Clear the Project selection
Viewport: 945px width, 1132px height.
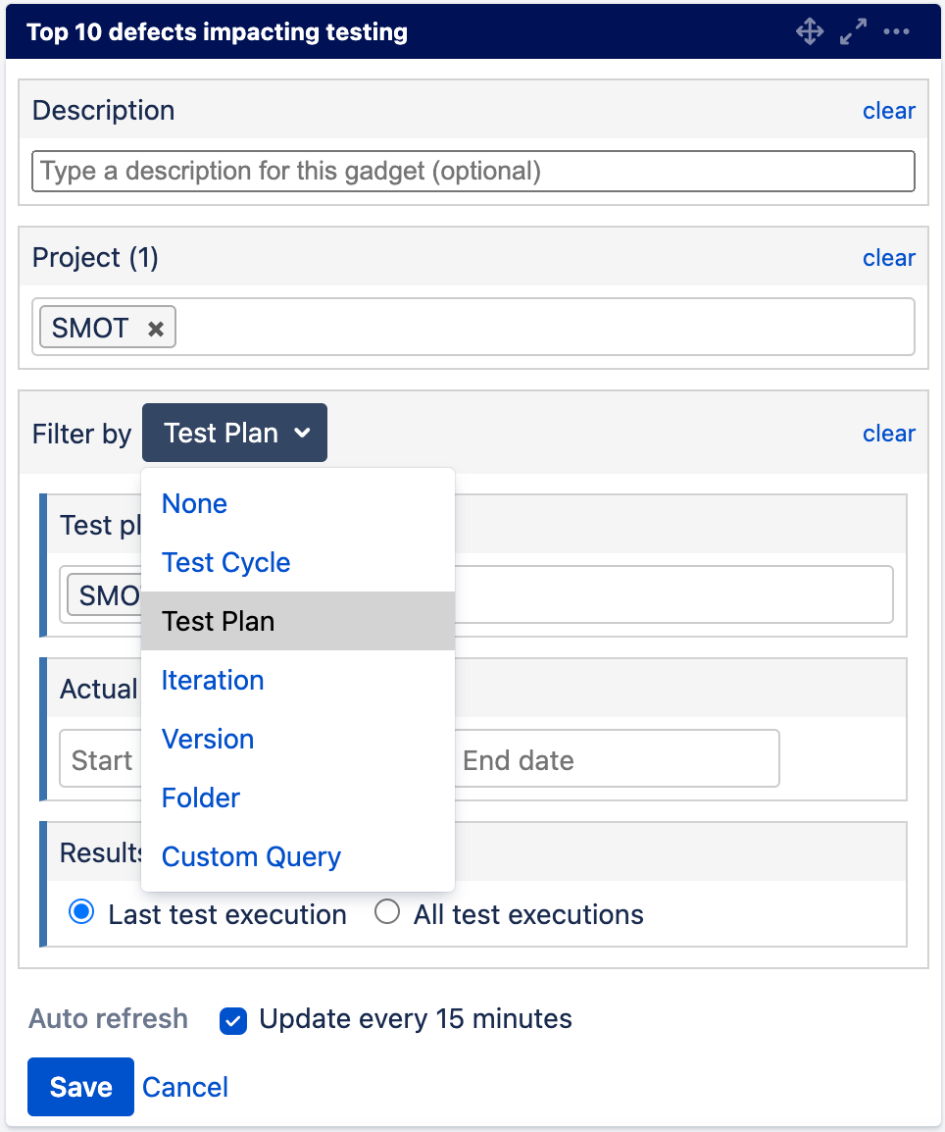[888, 257]
